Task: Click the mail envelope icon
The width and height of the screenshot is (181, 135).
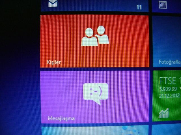Action: pos(53,3)
